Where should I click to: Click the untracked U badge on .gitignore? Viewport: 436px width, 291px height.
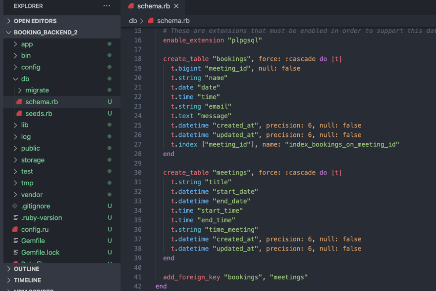[110, 206]
